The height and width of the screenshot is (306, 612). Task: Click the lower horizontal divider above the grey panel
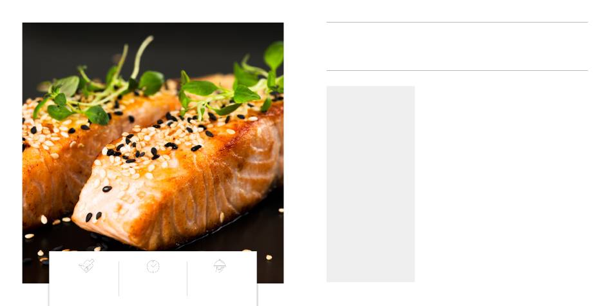point(457,71)
